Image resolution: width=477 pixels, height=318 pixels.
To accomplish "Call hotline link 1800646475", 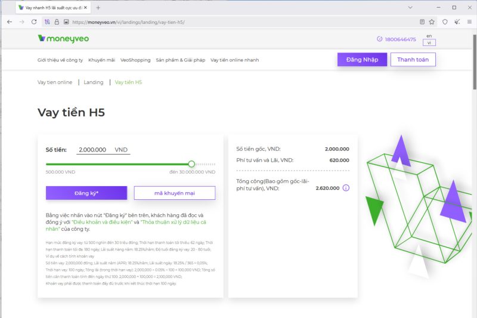I will pyautogui.click(x=400, y=39).
